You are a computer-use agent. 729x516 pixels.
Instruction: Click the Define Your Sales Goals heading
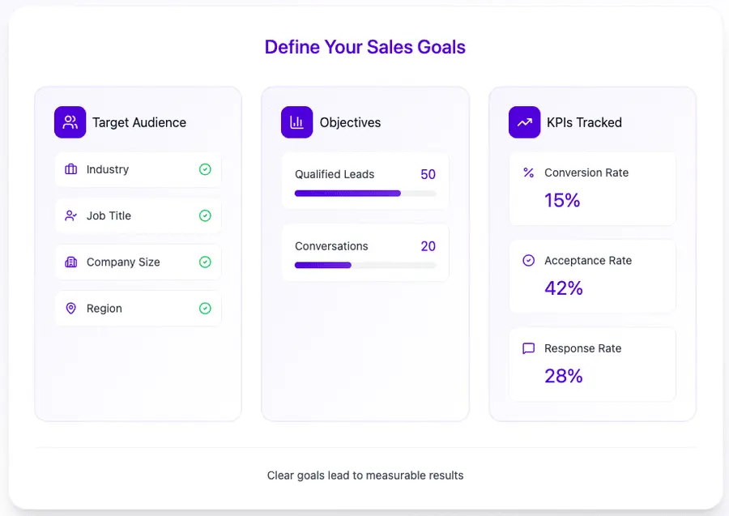coord(364,47)
